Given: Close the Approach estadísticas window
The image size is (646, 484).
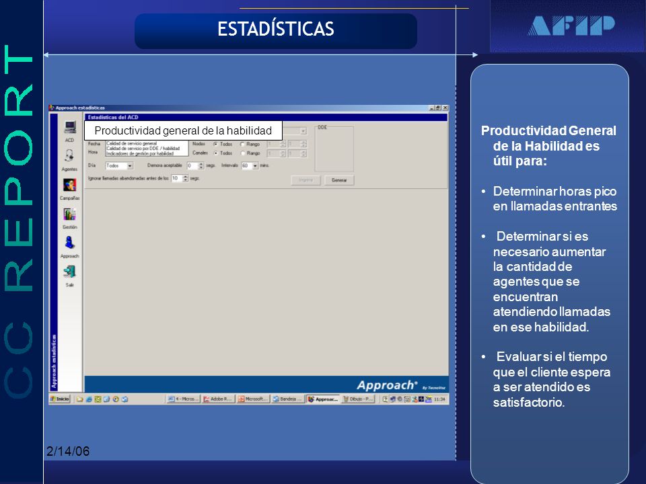Looking at the screenshot, I should (445, 108).
